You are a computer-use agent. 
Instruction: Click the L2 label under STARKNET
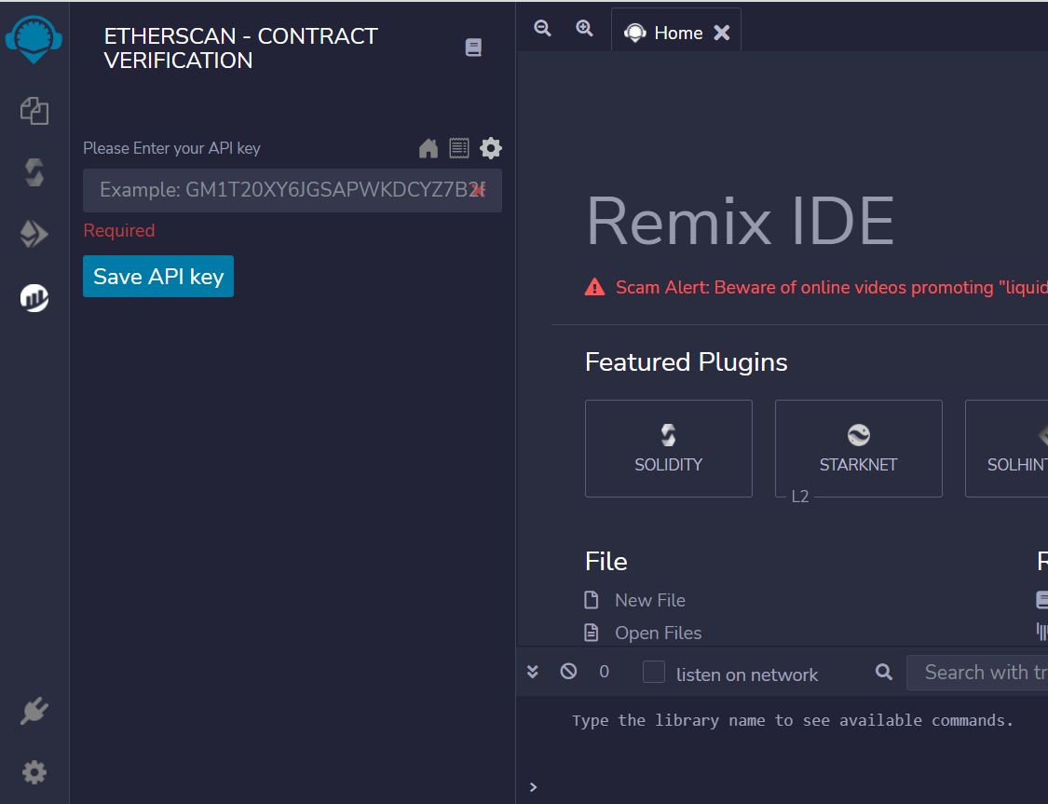[800, 497]
